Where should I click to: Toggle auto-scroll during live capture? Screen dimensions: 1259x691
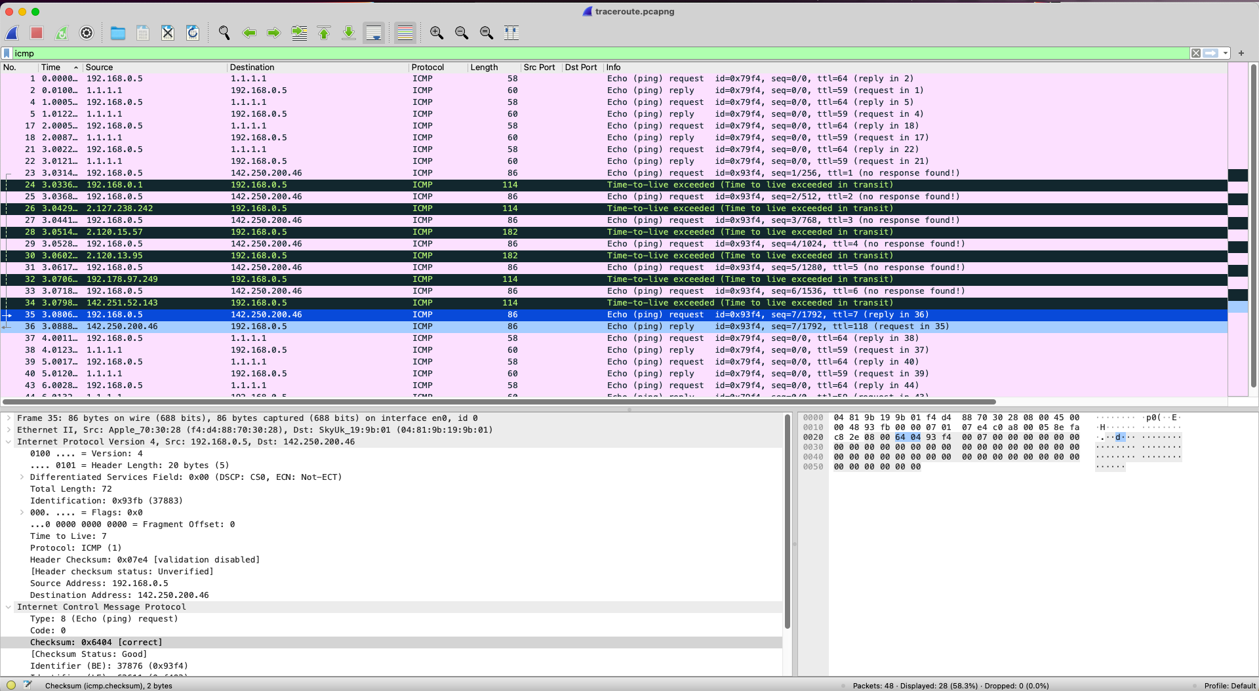click(374, 33)
